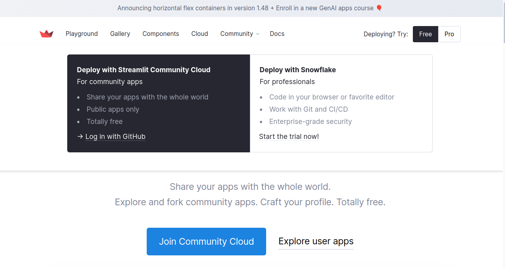Screen dimensions: 505x268
Task: Click the horizontal flex containers announcement text
Action: pos(245,8)
